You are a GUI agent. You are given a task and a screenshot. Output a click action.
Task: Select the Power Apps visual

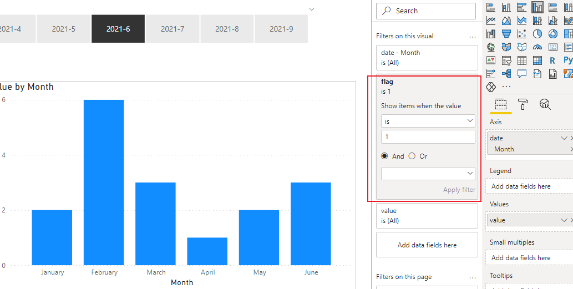[491, 87]
